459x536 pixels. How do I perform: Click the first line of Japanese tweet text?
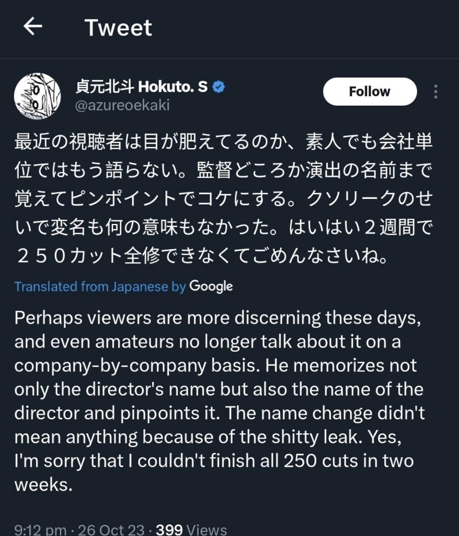224,143
